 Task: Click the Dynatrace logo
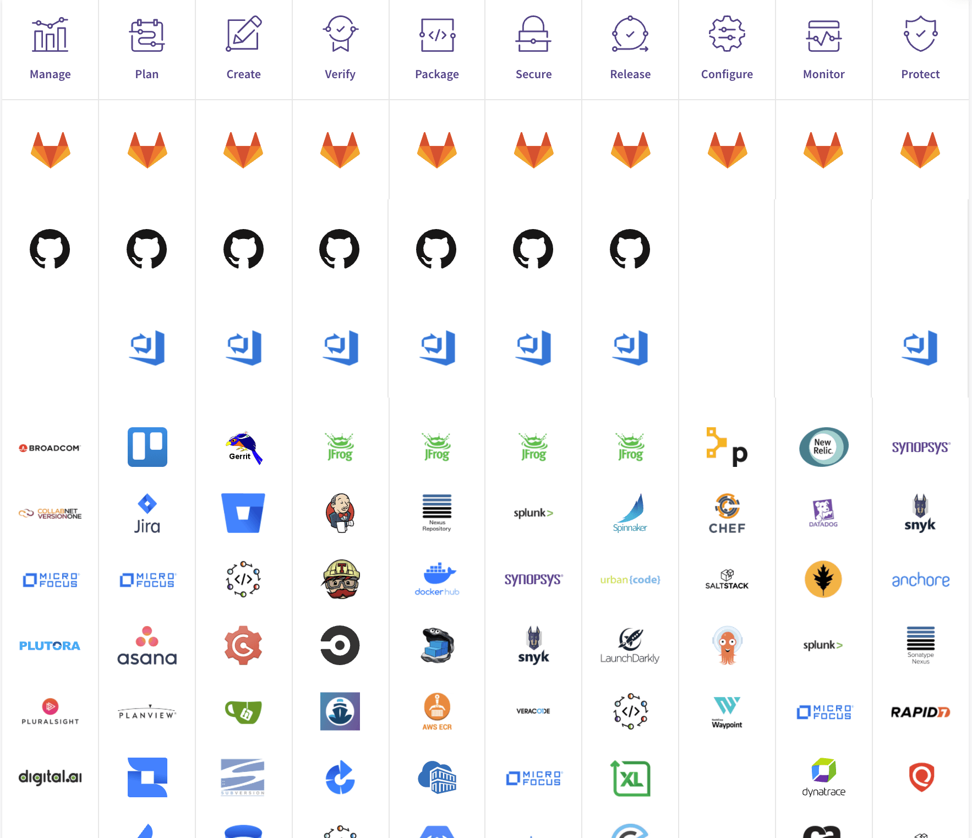click(x=824, y=777)
